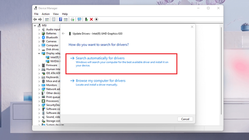Image resolution: width=249 pixels, height=140 pixels.
Task: Click the MSI computer root icon
Action: [39, 25]
